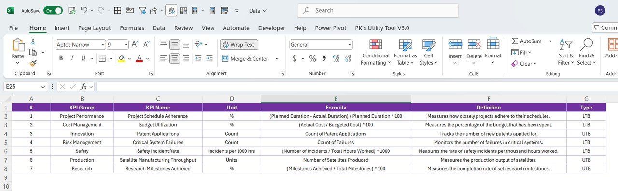The image size is (618, 191).
Task: Switch to the Page Layout tab
Action: pyautogui.click(x=95, y=28)
